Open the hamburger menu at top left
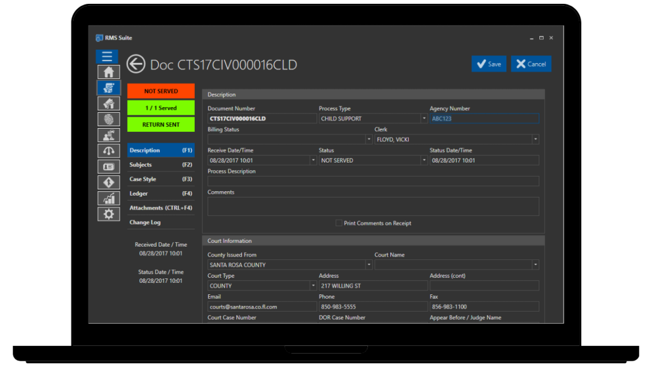The width and height of the screenshot is (652, 367). 107,56
